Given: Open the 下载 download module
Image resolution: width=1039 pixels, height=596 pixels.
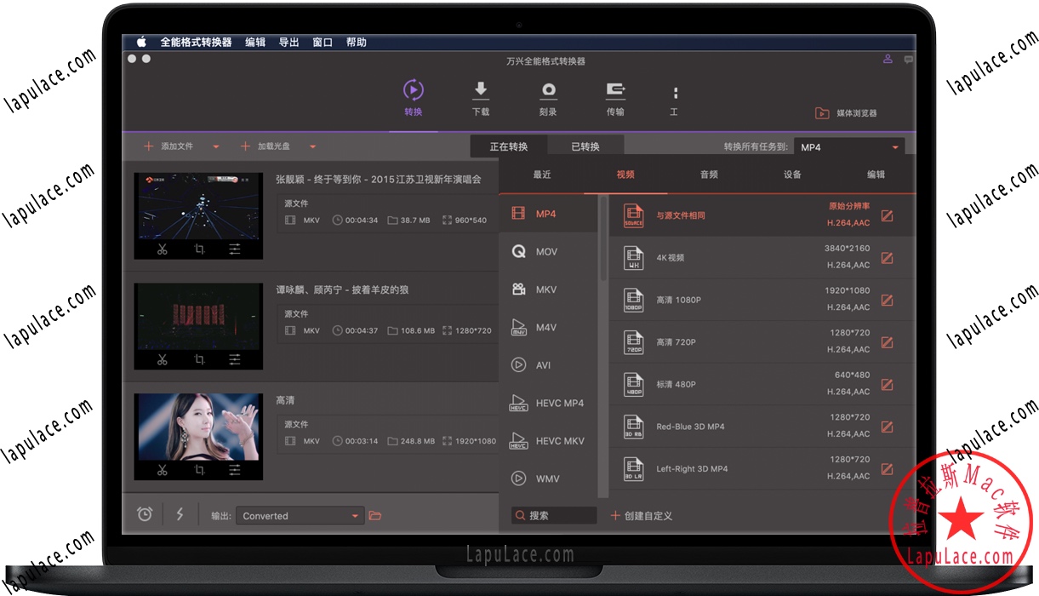Looking at the screenshot, I should (x=480, y=97).
